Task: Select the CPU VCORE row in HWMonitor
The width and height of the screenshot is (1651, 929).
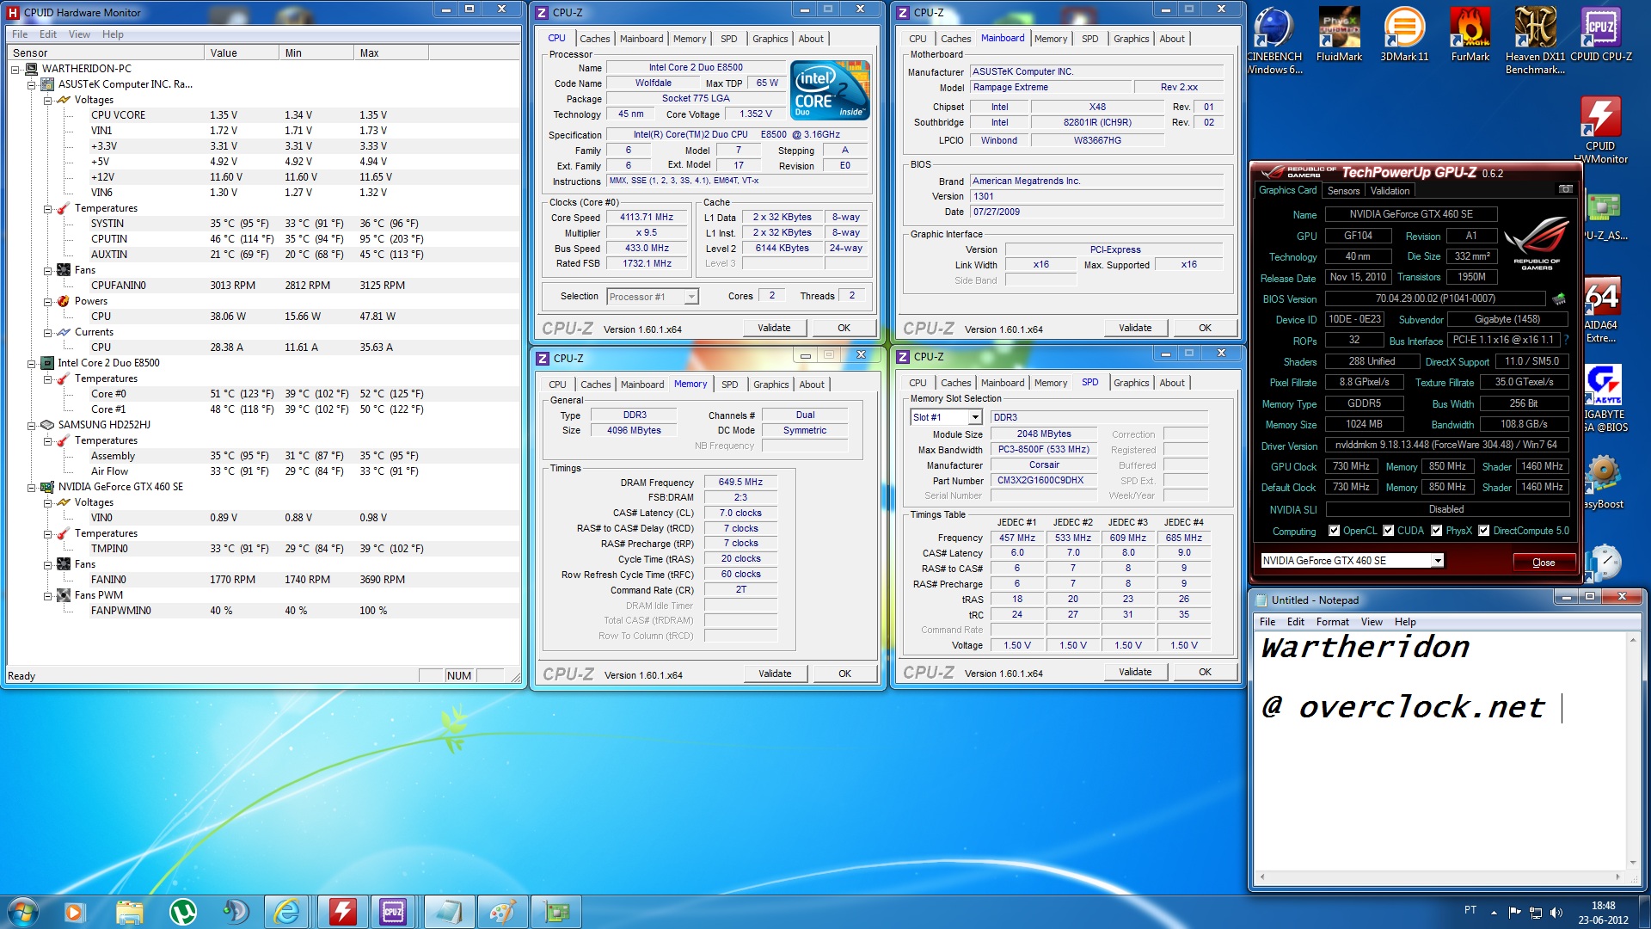Action: [262, 115]
